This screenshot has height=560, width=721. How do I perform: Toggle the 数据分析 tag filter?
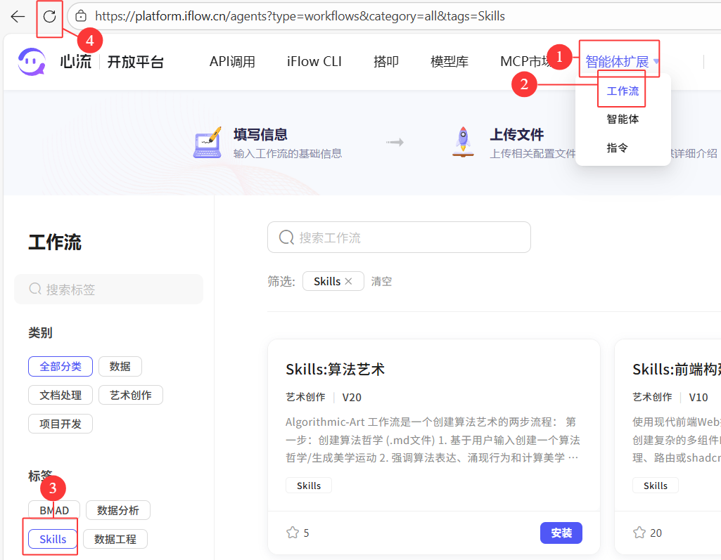pyautogui.click(x=118, y=510)
